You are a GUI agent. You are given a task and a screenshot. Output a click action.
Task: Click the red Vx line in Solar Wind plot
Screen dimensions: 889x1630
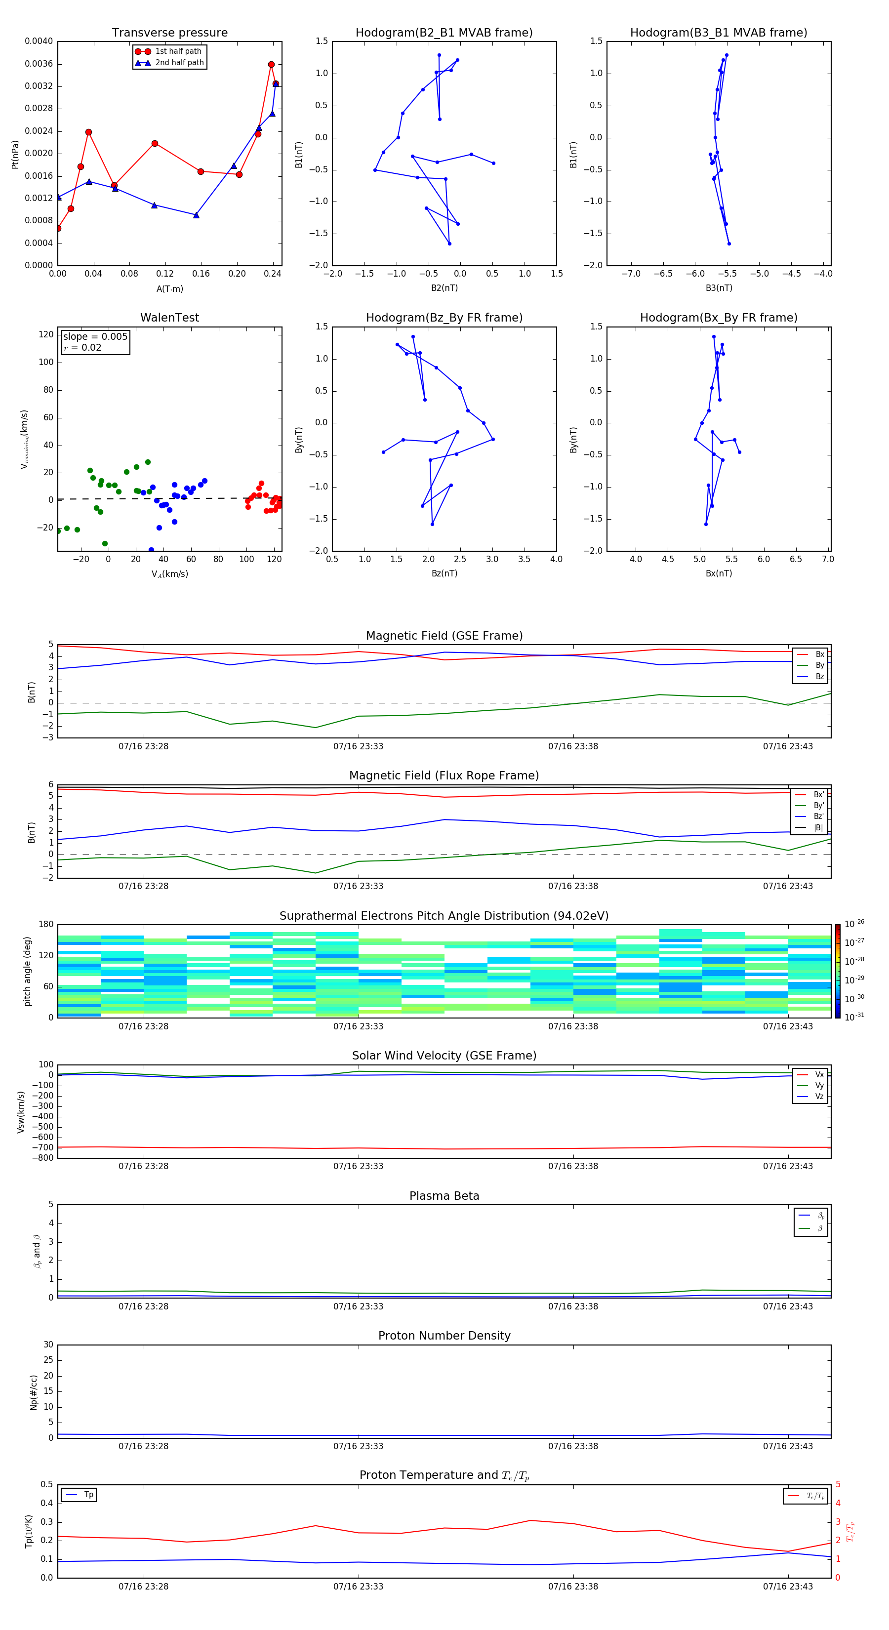[444, 1148]
